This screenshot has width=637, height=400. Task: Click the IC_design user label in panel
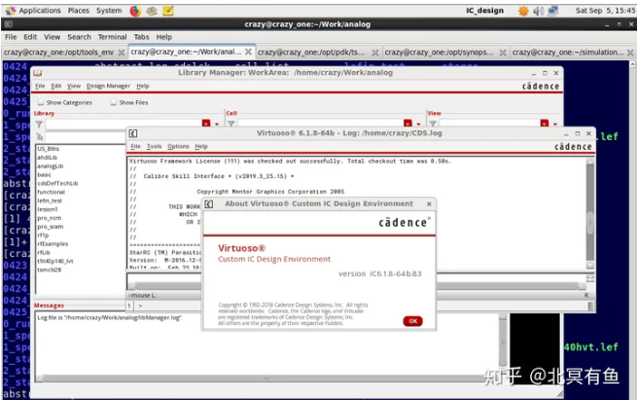click(484, 11)
